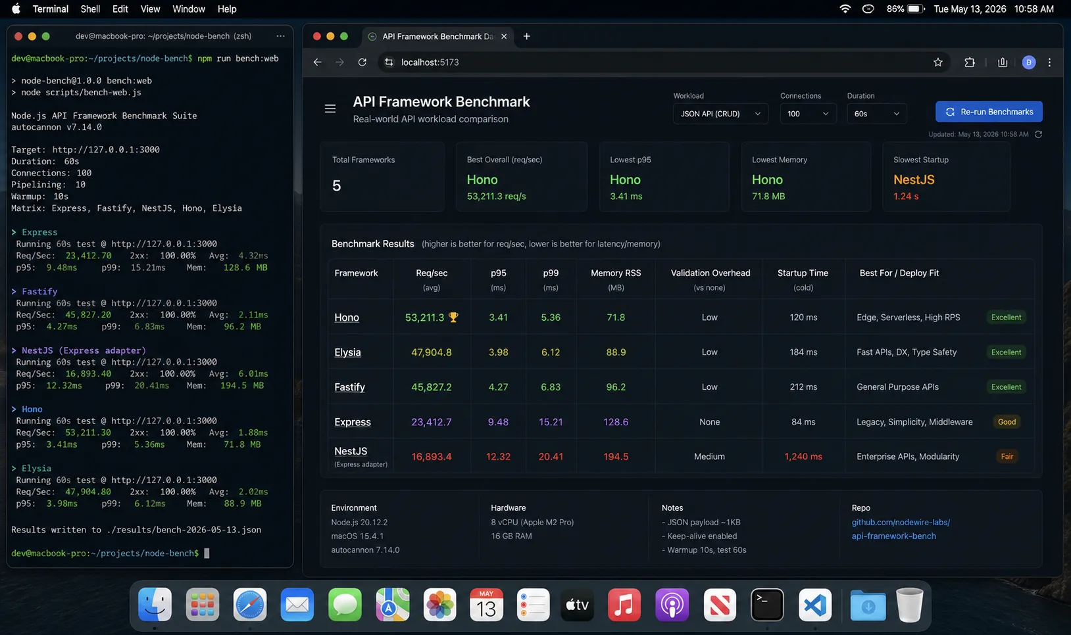Open Reminders from the dock
This screenshot has width=1071, height=635.
pyautogui.click(x=533, y=604)
